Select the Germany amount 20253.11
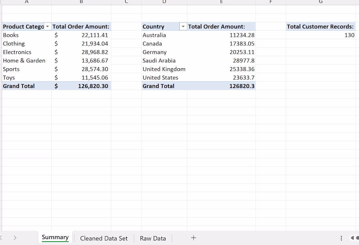359x245 pixels. [x=221, y=52]
